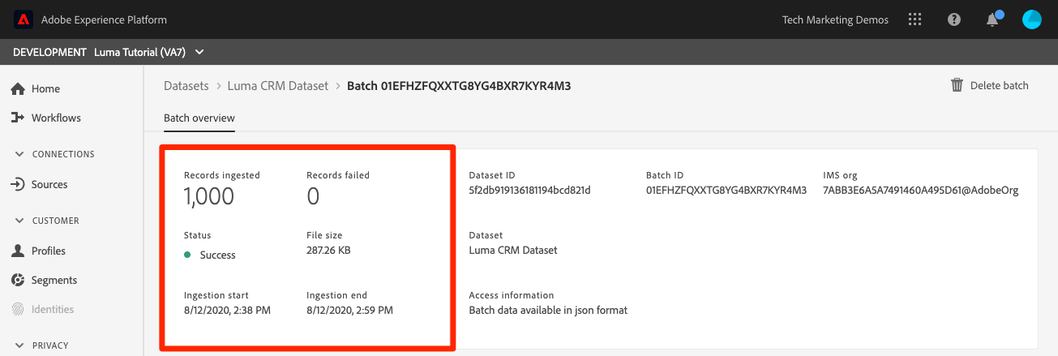This screenshot has width=1058, height=356.
Task: Open Segments in sidebar
Action: [x=54, y=280]
